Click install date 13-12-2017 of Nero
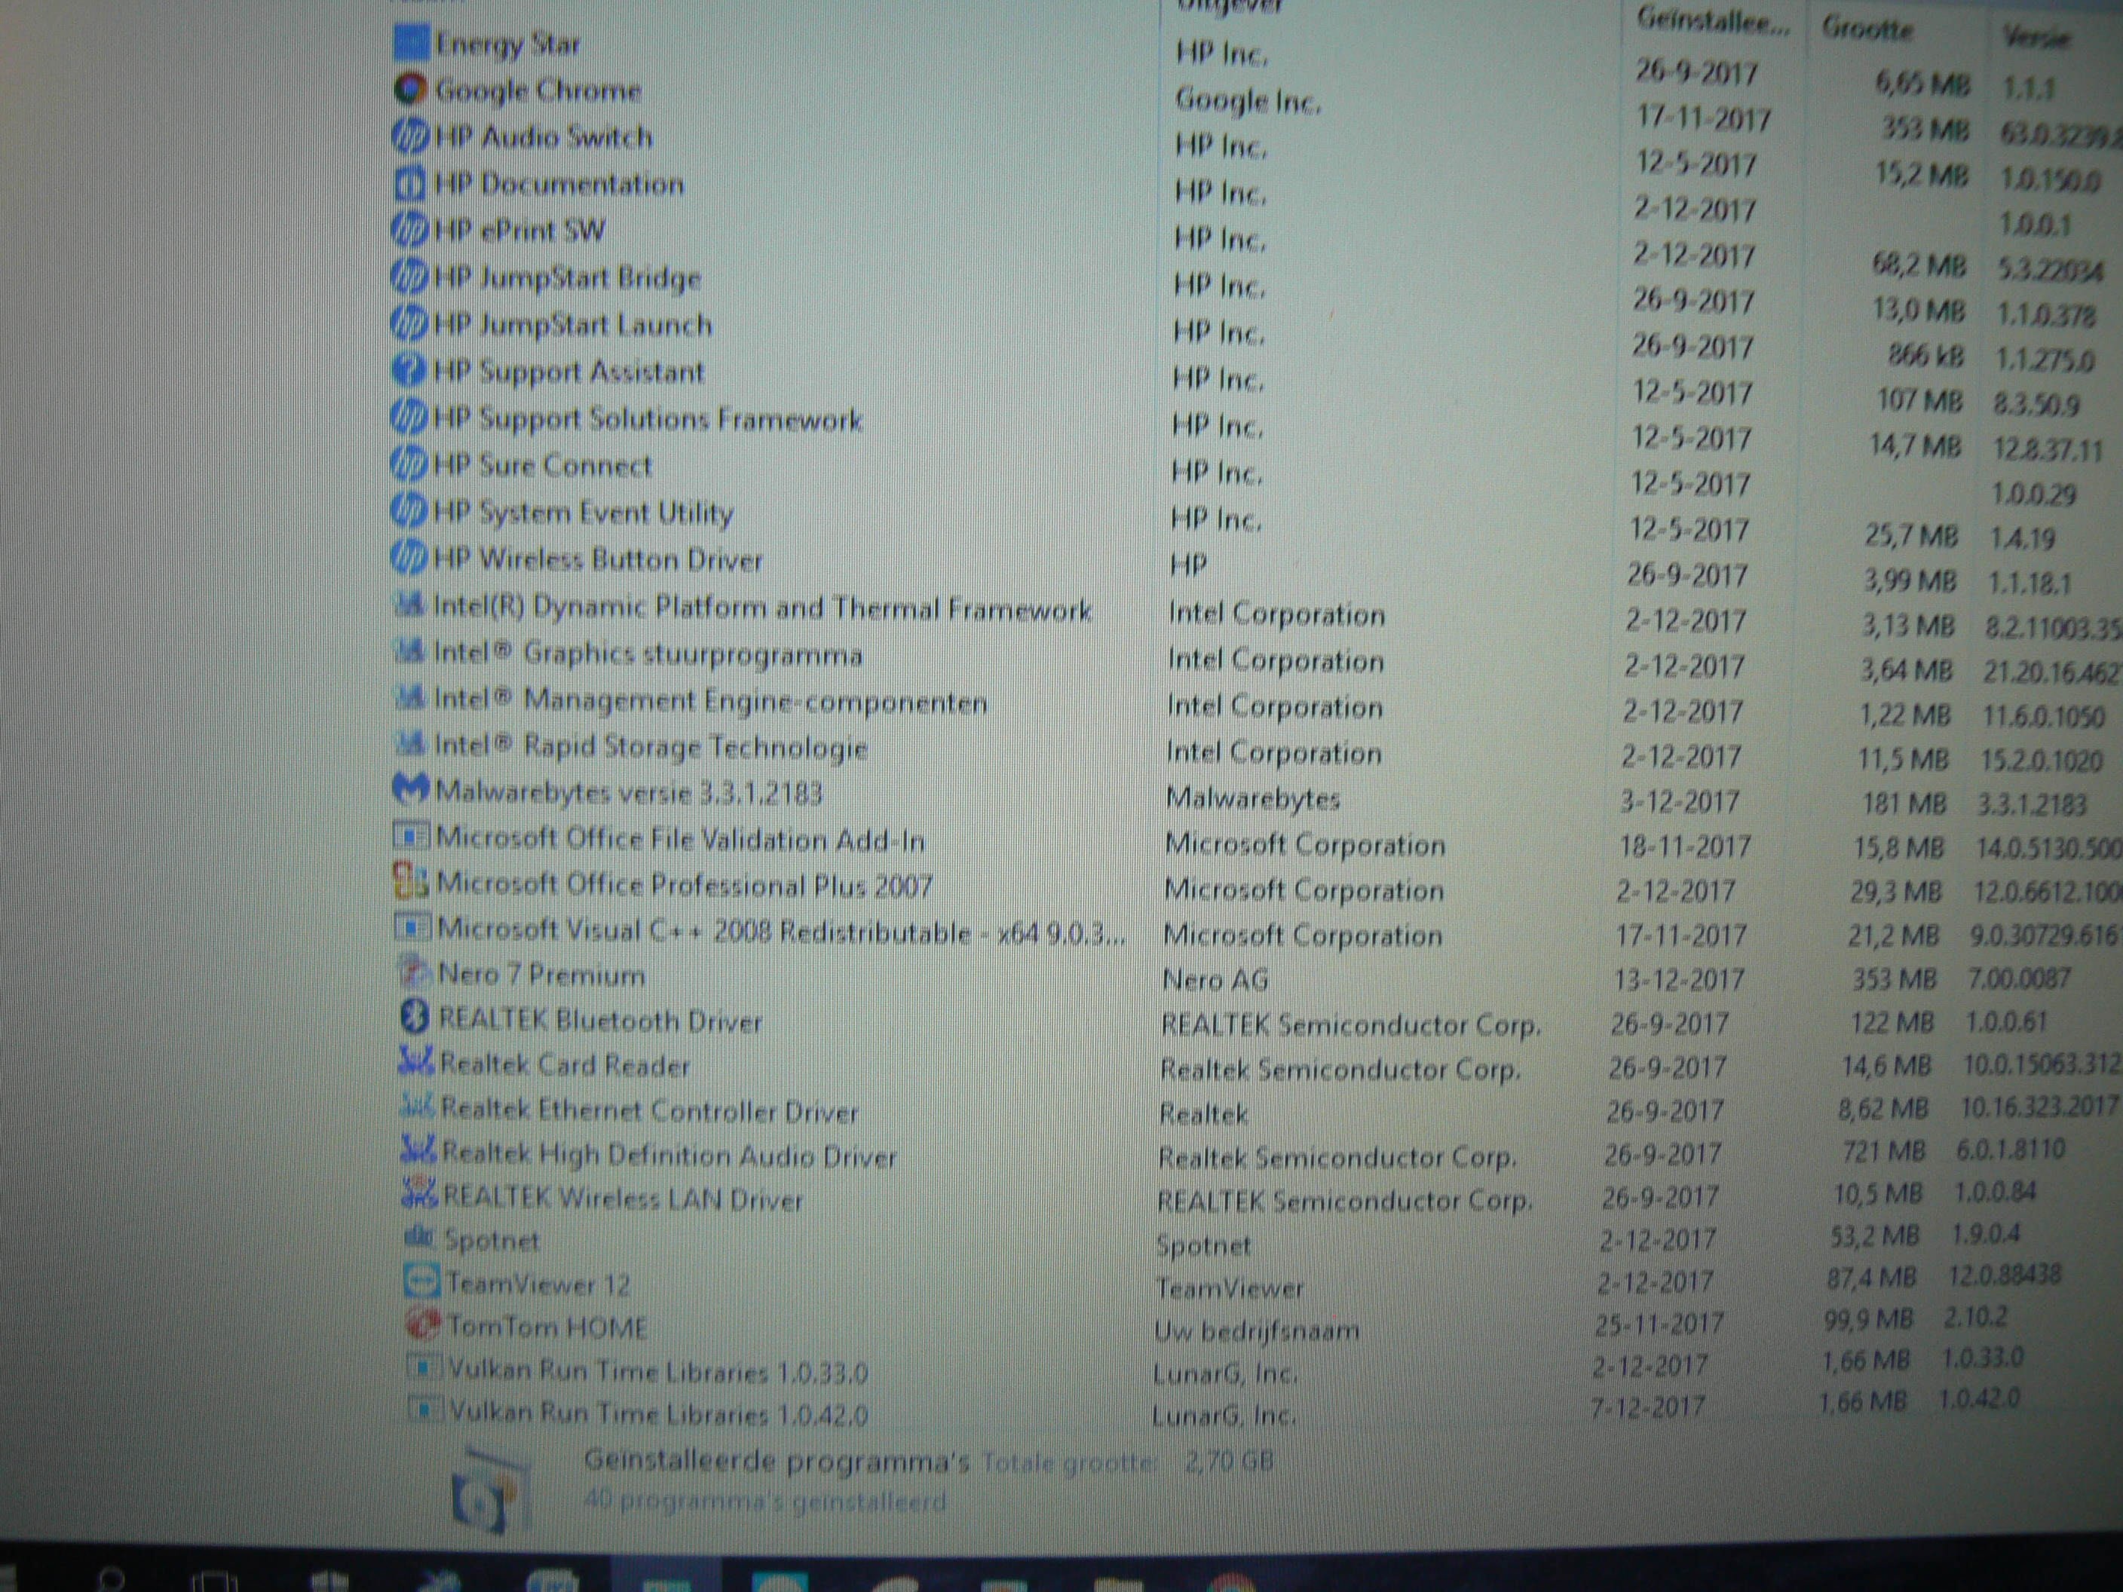 coord(1679,979)
